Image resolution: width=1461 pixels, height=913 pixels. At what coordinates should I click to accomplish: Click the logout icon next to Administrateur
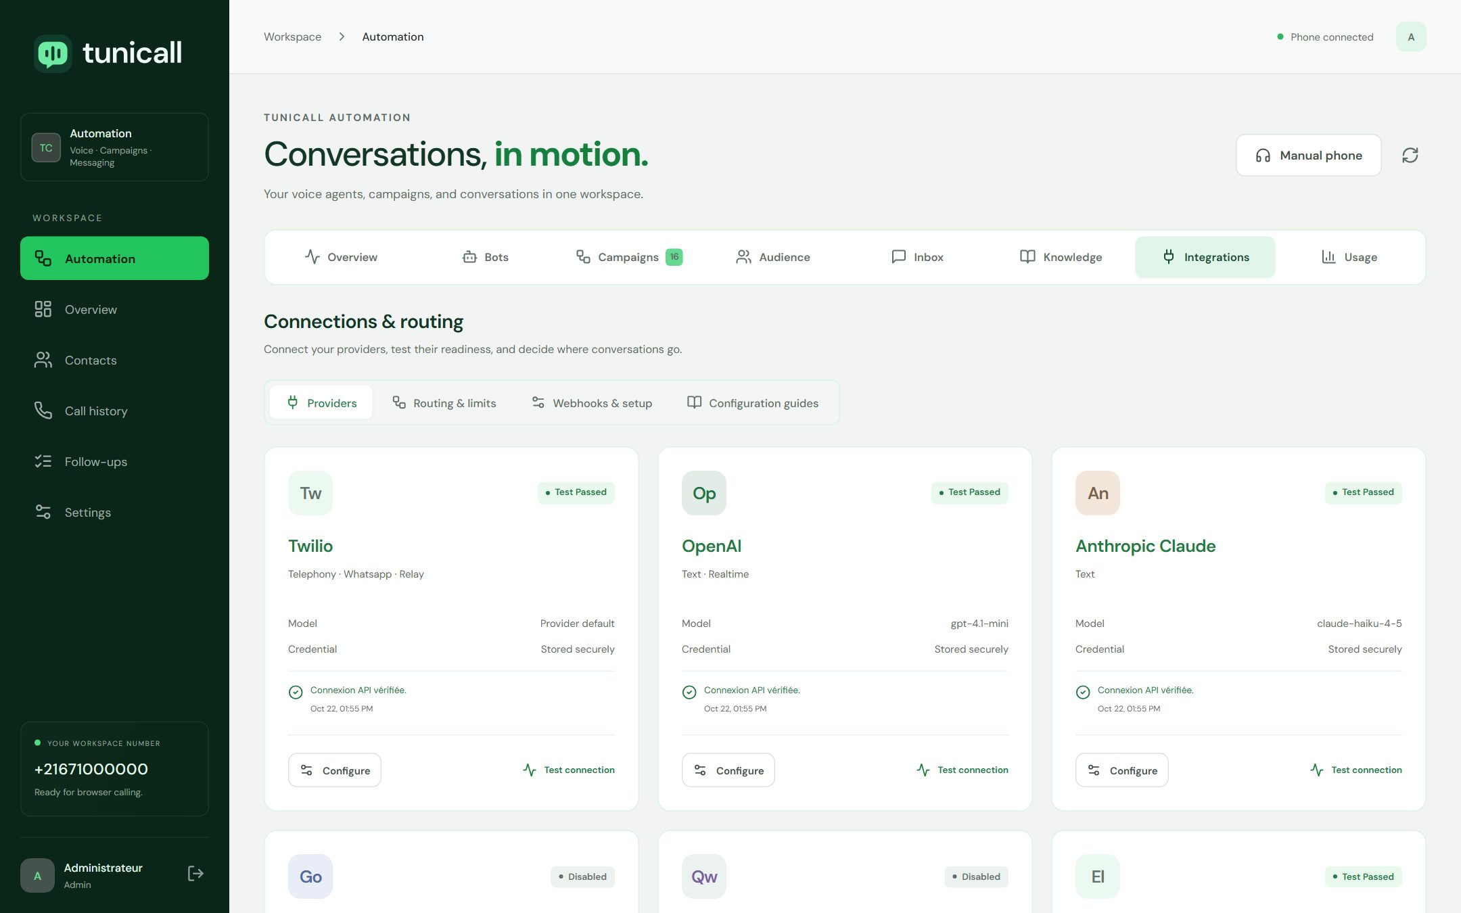[x=195, y=874]
